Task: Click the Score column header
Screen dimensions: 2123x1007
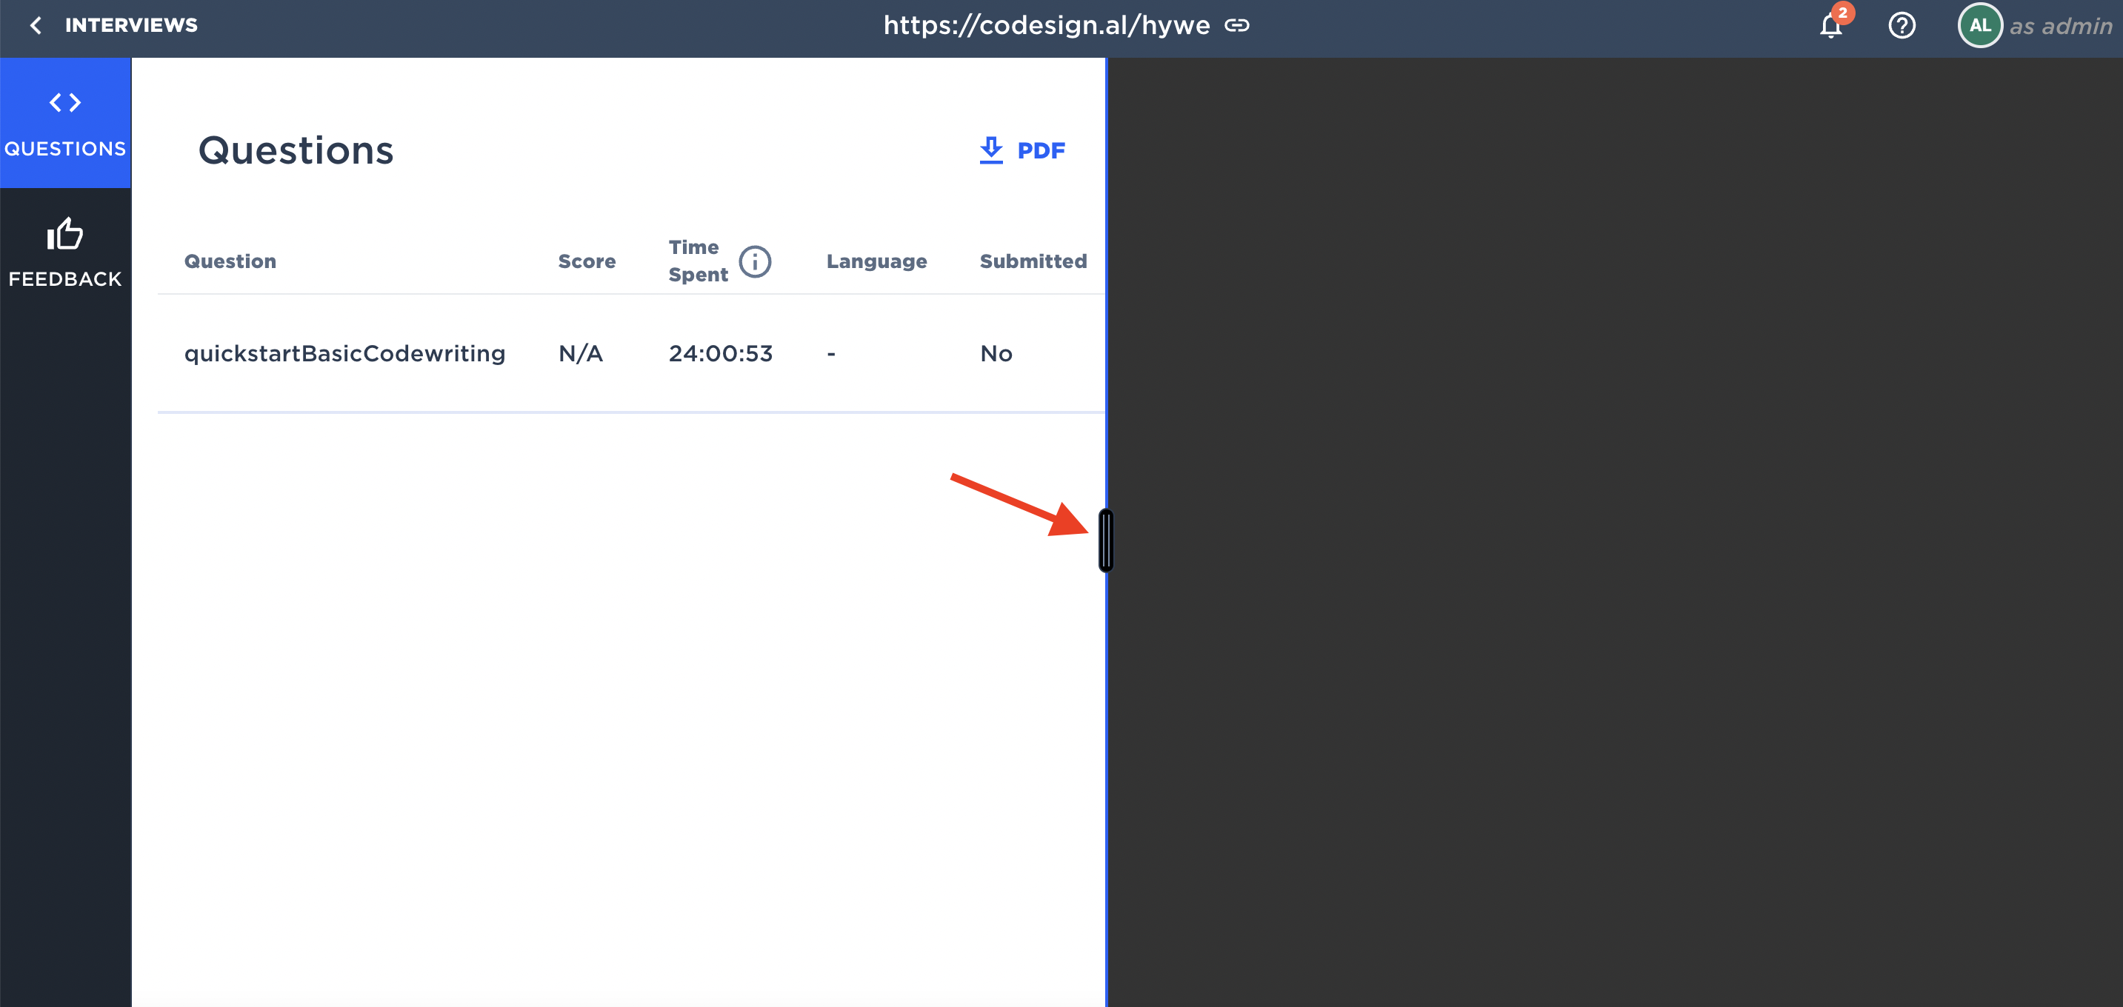Action: pos(587,261)
